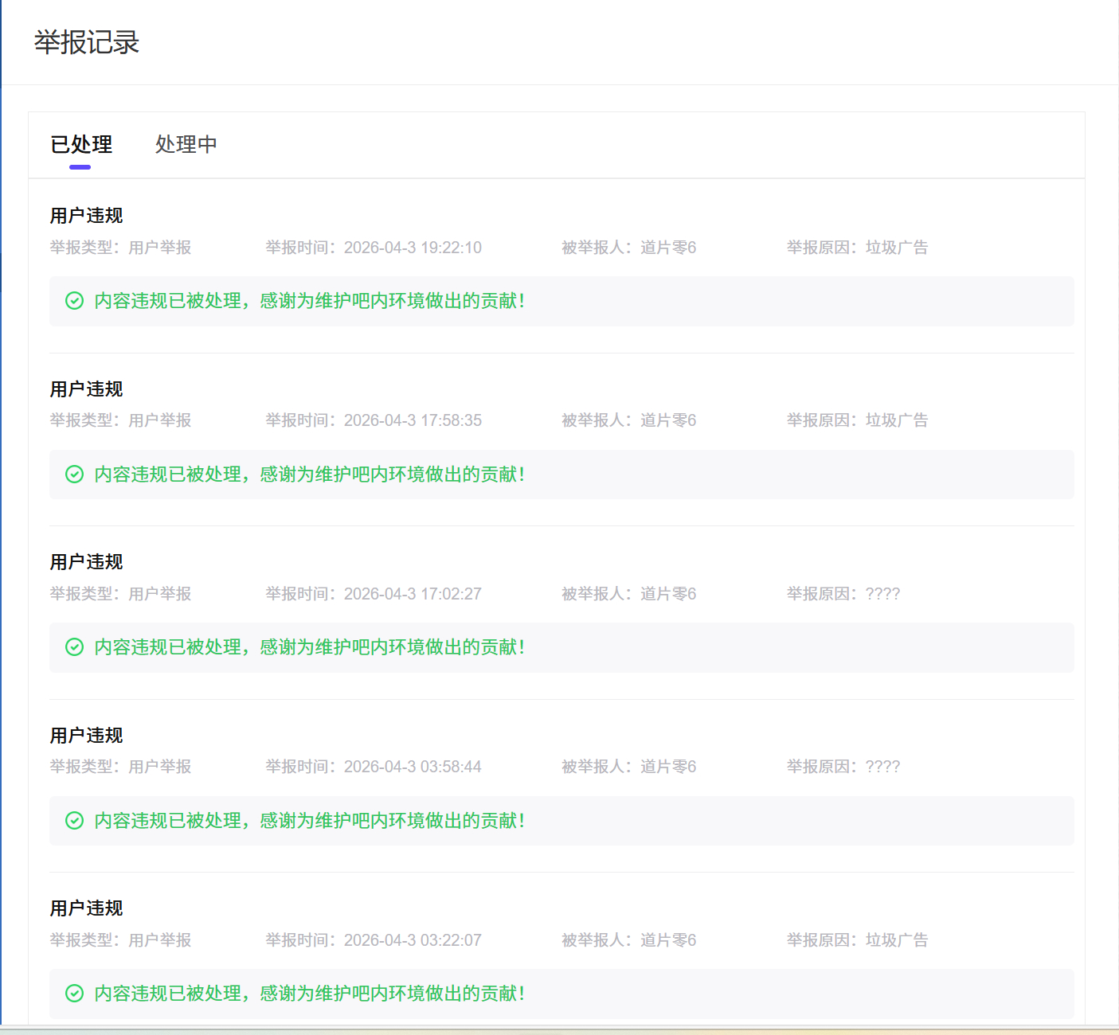This screenshot has height=1035, width=1119.
Task: Click green check icon for 17:02:27 report
Action: [74, 647]
